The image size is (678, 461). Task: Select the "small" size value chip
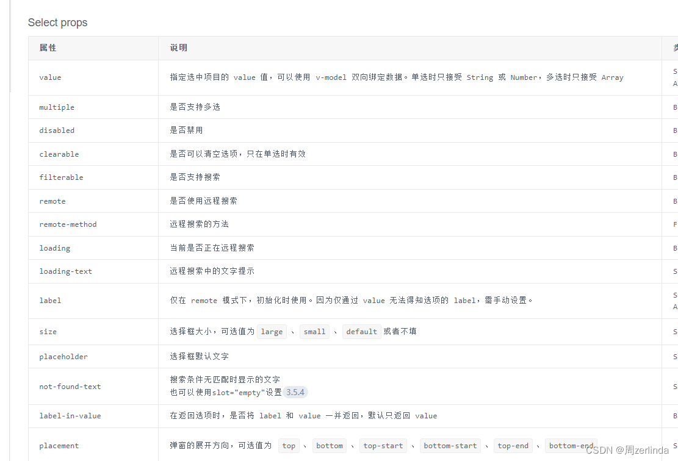(x=314, y=331)
